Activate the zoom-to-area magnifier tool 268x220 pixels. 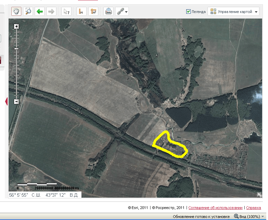[x=28, y=11]
